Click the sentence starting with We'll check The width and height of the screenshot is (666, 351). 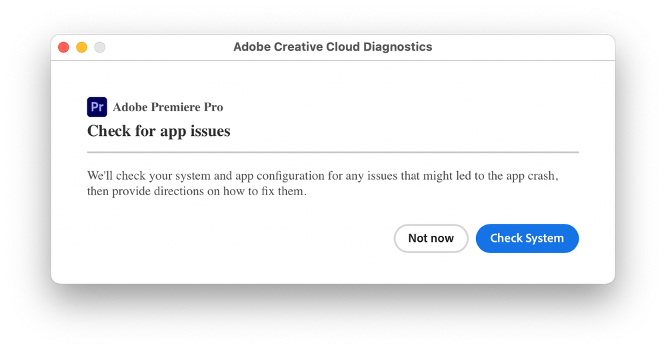(x=322, y=177)
